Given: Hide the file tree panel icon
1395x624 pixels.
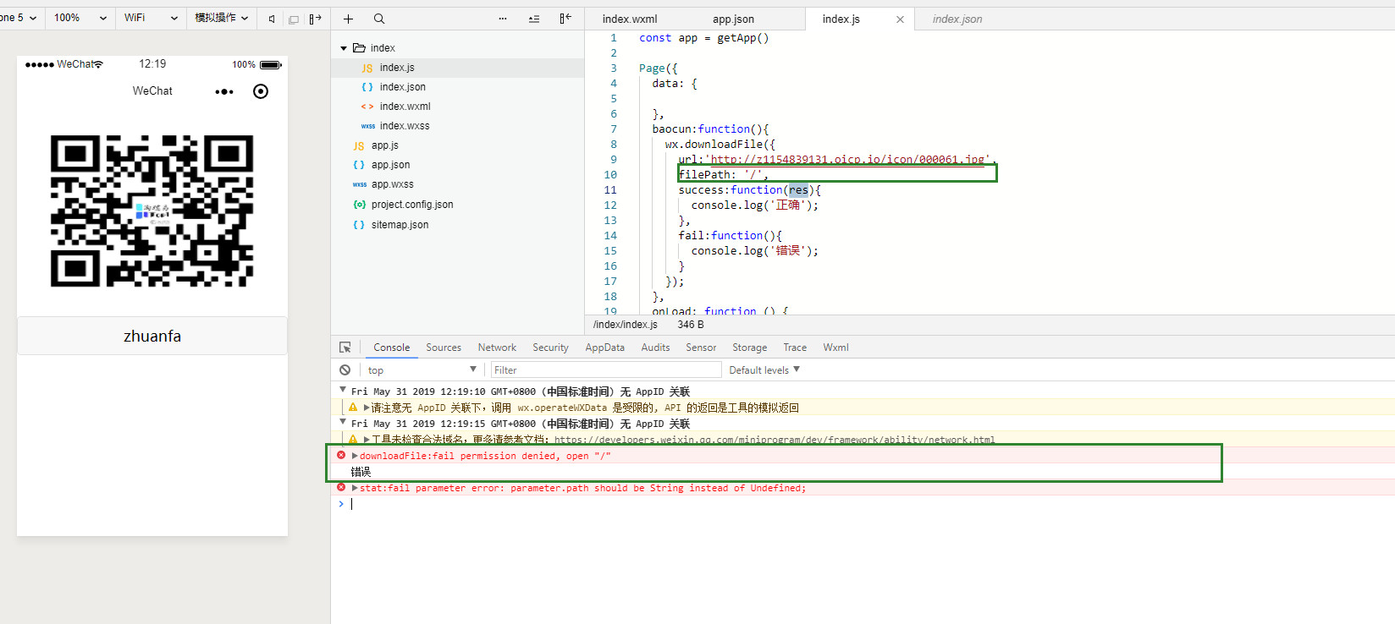Looking at the screenshot, I should pos(565,19).
